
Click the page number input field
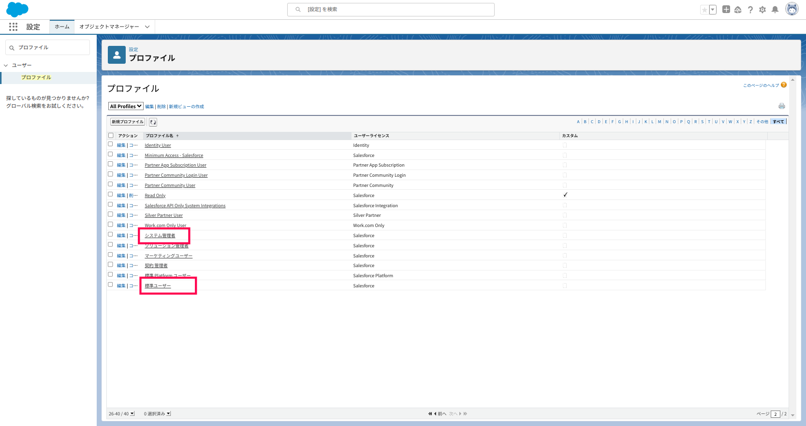pos(776,414)
